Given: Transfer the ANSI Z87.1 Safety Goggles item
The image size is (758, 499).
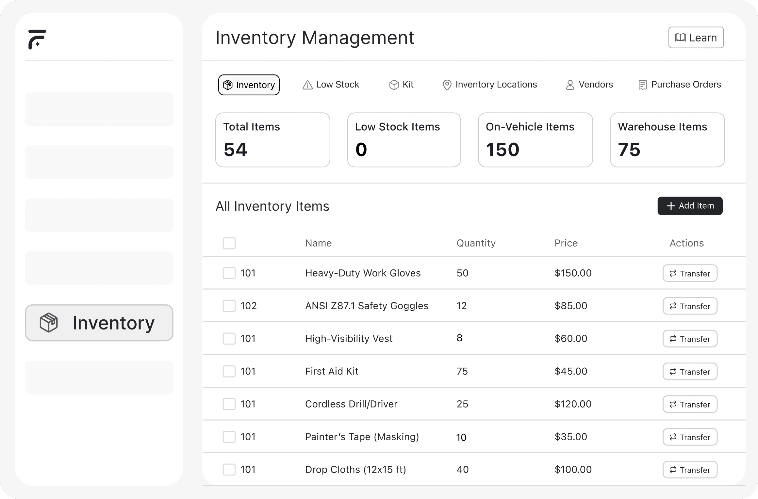Looking at the screenshot, I should tap(690, 306).
